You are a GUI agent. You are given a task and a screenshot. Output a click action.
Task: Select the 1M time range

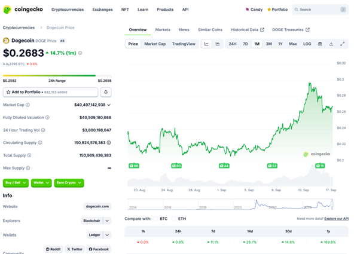[x=257, y=44]
